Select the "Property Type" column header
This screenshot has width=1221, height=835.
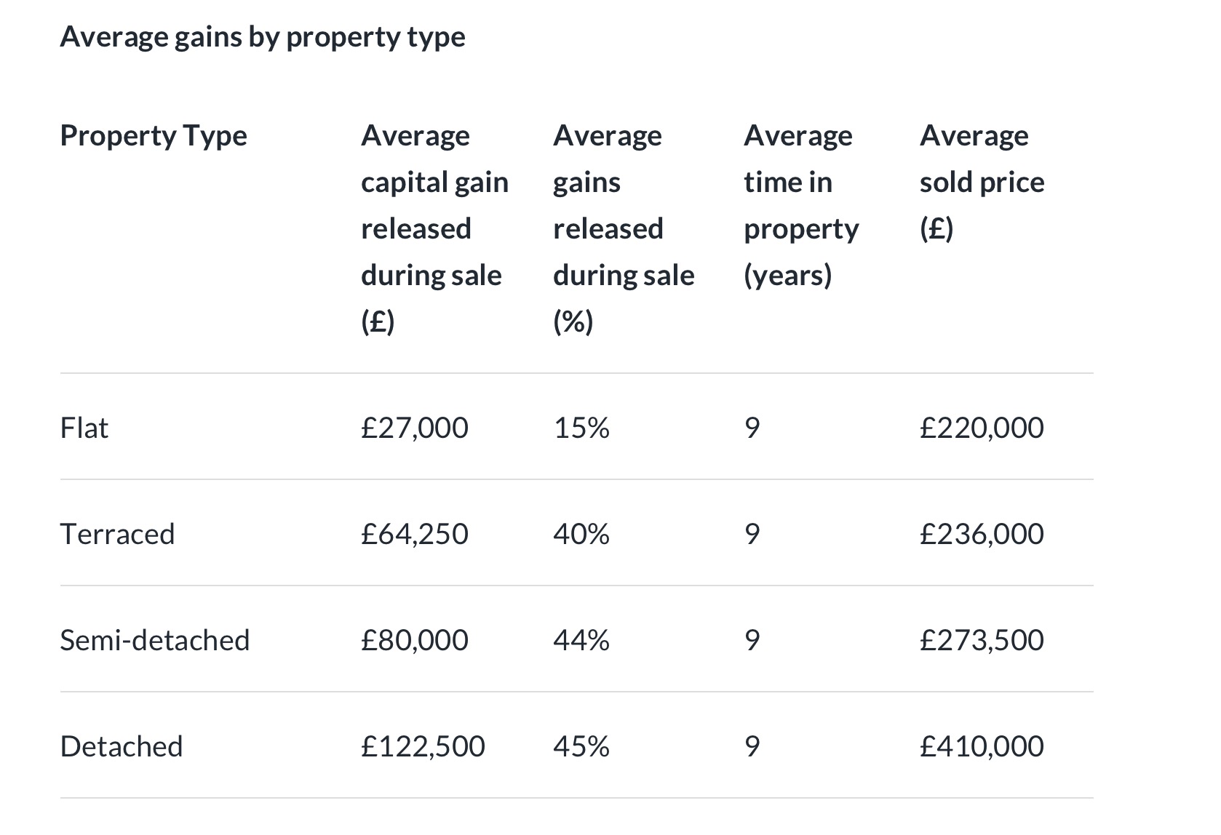(x=154, y=135)
